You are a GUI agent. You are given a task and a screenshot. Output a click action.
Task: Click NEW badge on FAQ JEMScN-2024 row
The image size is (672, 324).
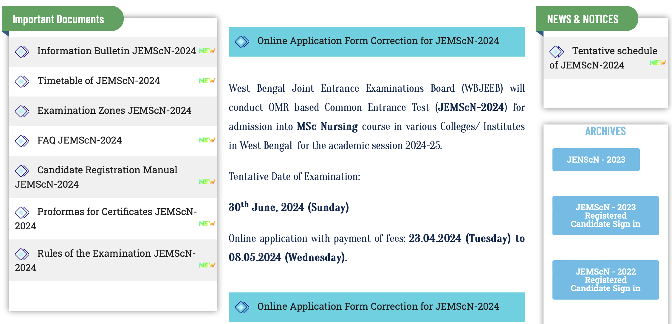pos(207,140)
